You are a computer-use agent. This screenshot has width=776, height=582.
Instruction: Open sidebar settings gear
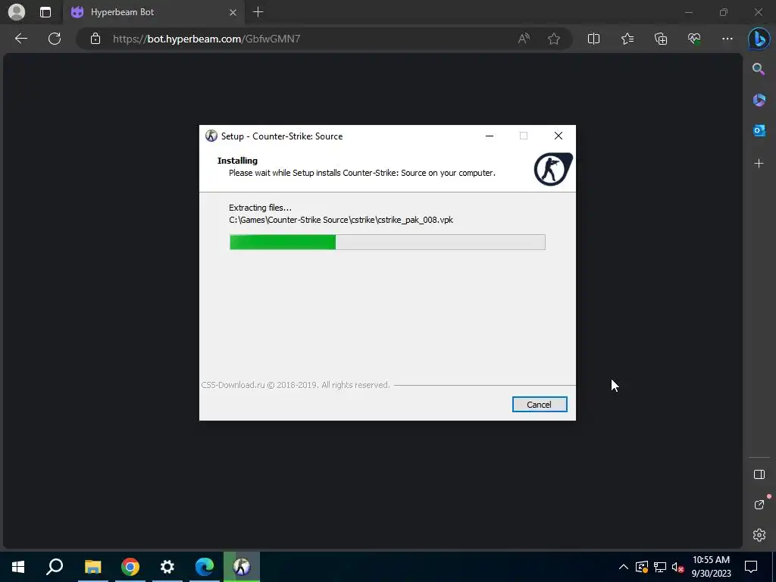(759, 535)
